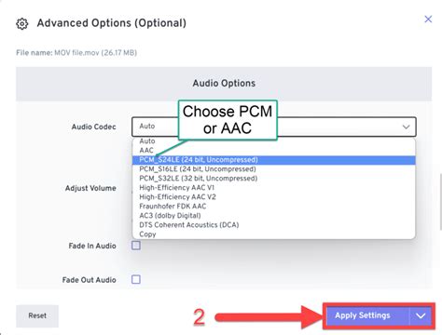The height and width of the screenshot is (335, 442).
Task: Select Auto from the codec list
Action: (x=273, y=141)
